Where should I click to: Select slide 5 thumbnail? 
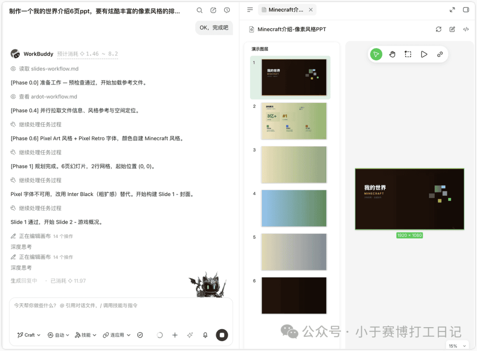click(294, 252)
